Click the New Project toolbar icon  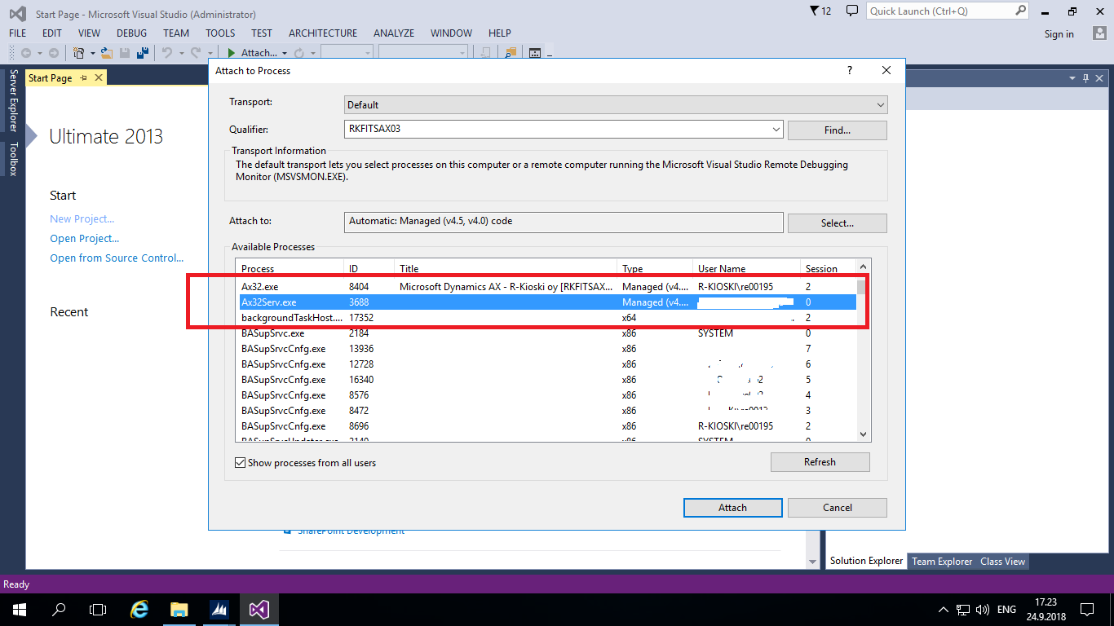[x=78, y=52]
